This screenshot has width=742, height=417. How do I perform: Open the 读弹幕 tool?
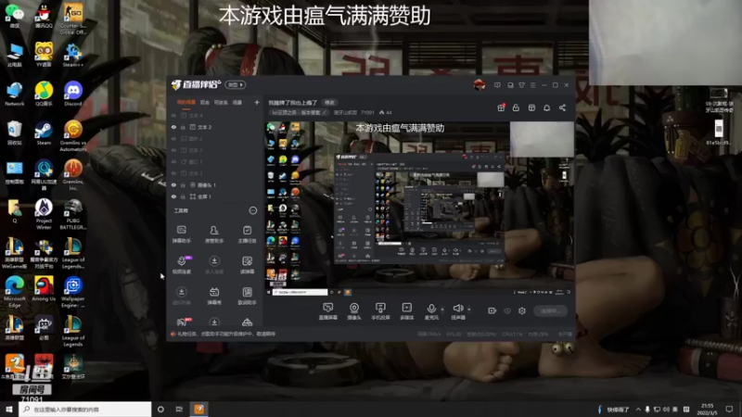tap(247, 265)
